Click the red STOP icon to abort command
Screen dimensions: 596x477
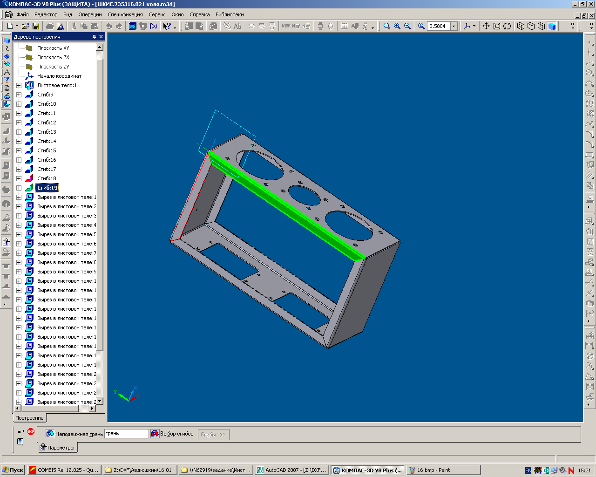[x=31, y=432]
